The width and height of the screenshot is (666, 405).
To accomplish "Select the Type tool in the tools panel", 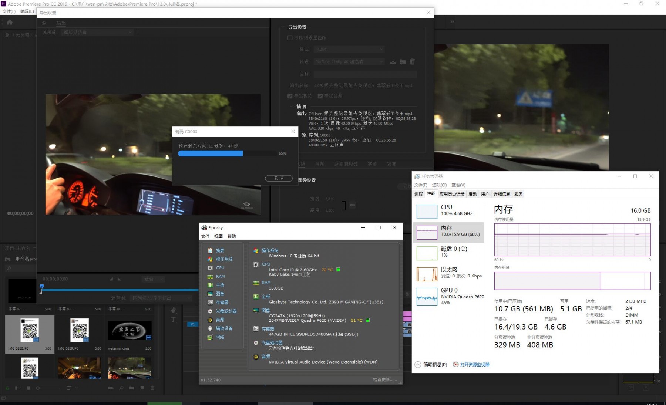I will click(x=173, y=320).
